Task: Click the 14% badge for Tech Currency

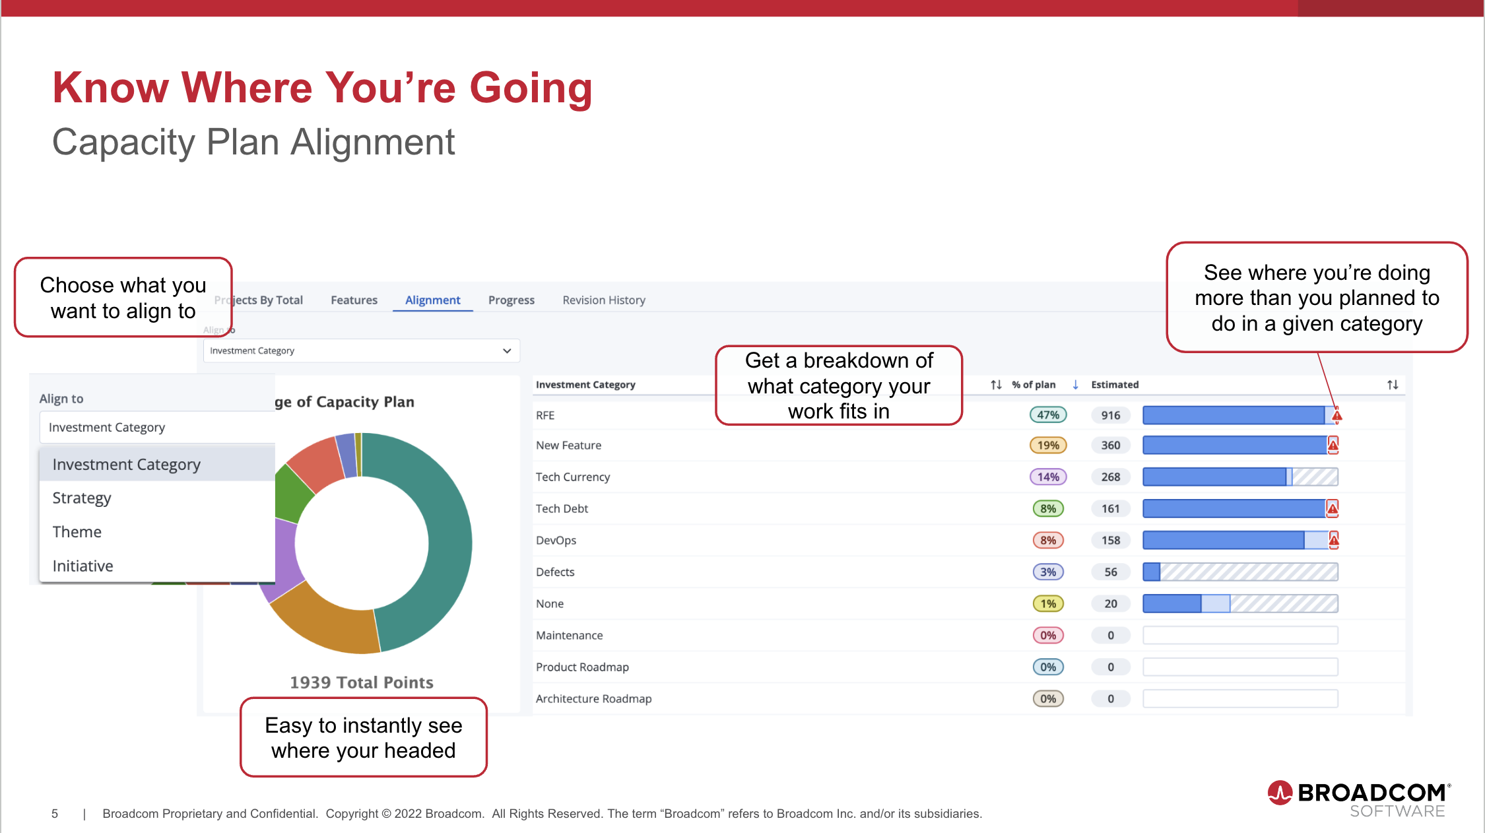Action: pyautogui.click(x=1048, y=477)
